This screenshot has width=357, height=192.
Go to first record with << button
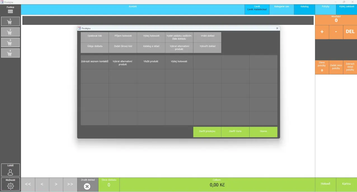point(28,184)
